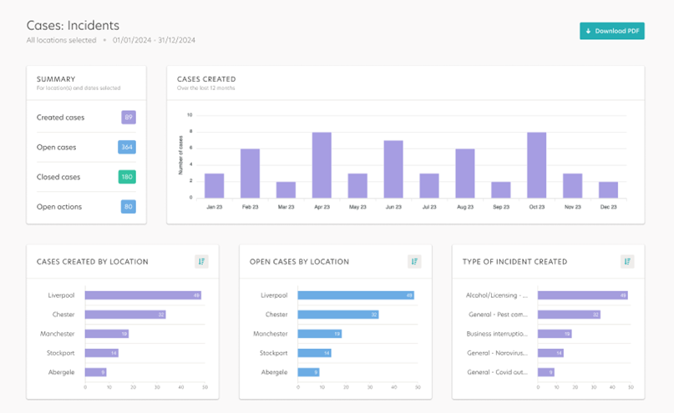The width and height of the screenshot is (674, 413).
Task: Click the Jul 23 bar in Cases Created
Action: click(x=429, y=185)
